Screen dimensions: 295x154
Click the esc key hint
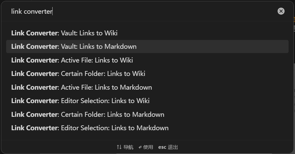coord(162,147)
